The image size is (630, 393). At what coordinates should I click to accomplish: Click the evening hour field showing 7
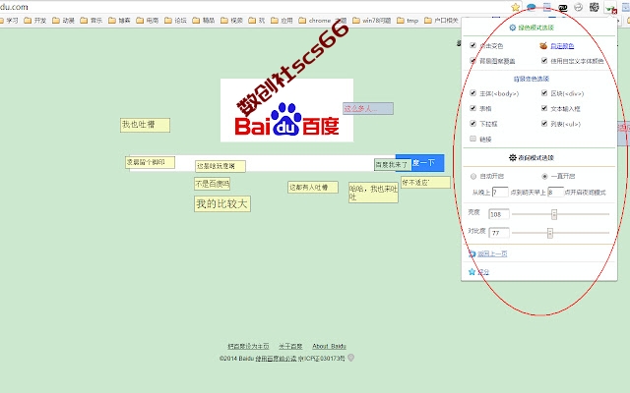[x=500, y=193]
